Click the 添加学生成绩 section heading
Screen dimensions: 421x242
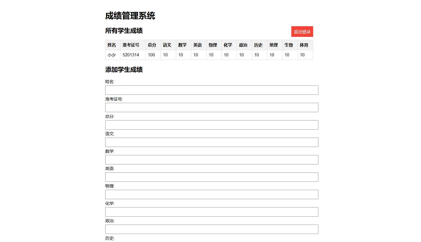(124, 70)
